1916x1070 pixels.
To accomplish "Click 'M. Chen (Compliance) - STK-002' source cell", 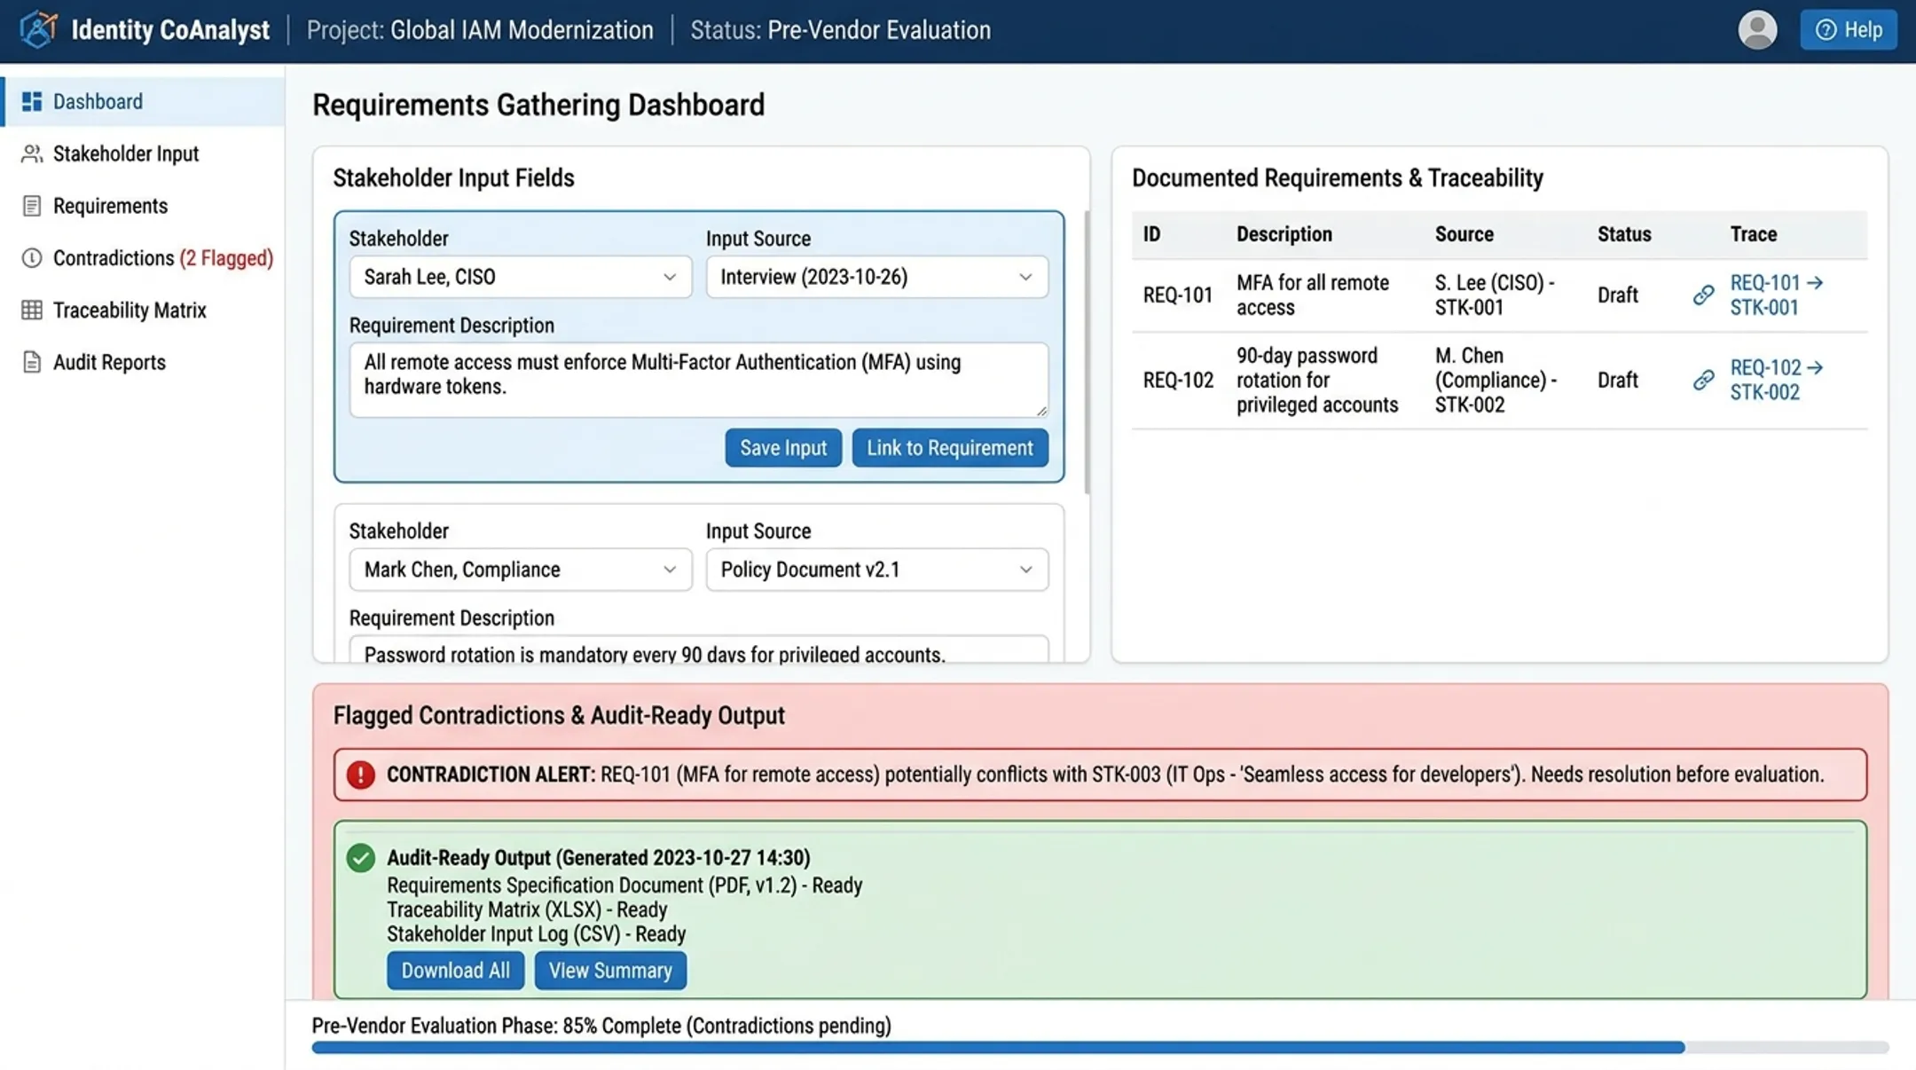I will point(1496,380).
